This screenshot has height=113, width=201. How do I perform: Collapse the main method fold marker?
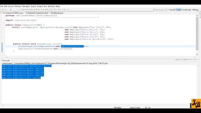[x=5, y=44]
